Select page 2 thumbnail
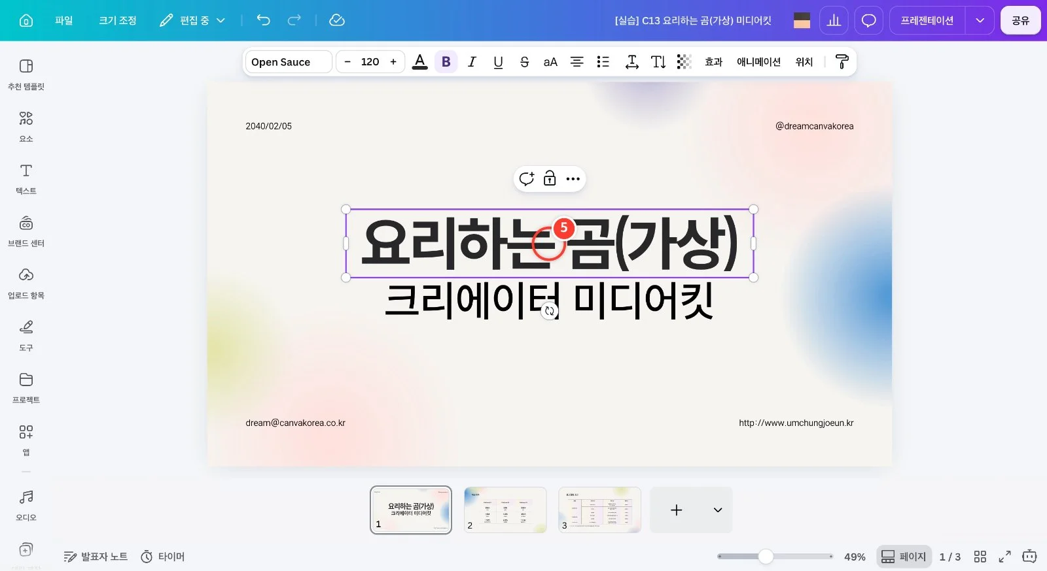 tap(505, 510)
